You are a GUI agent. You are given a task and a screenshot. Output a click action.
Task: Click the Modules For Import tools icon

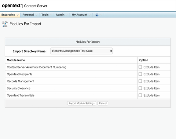coord(5,24)
